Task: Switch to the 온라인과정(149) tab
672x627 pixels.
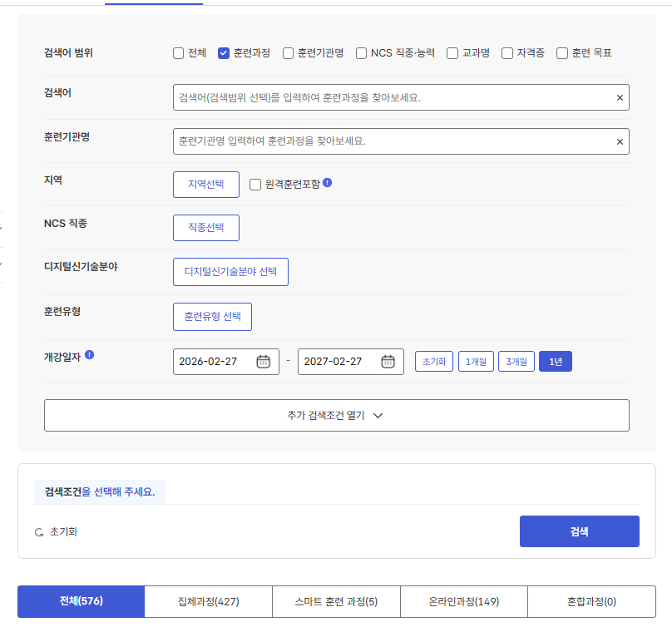Action: click(x=464, y=601)
